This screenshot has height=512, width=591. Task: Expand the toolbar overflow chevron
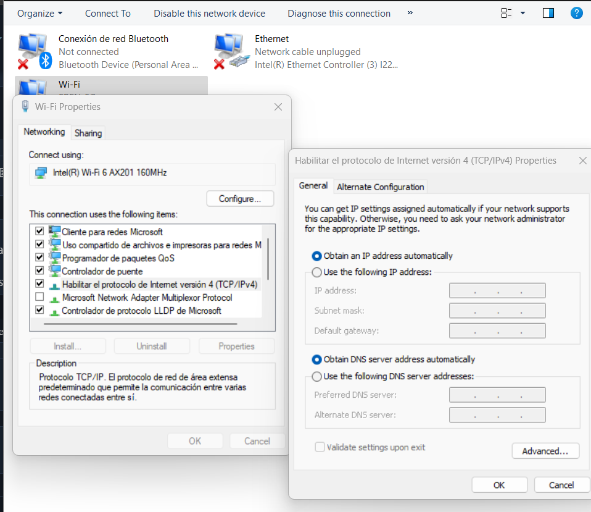pos(410,13)
